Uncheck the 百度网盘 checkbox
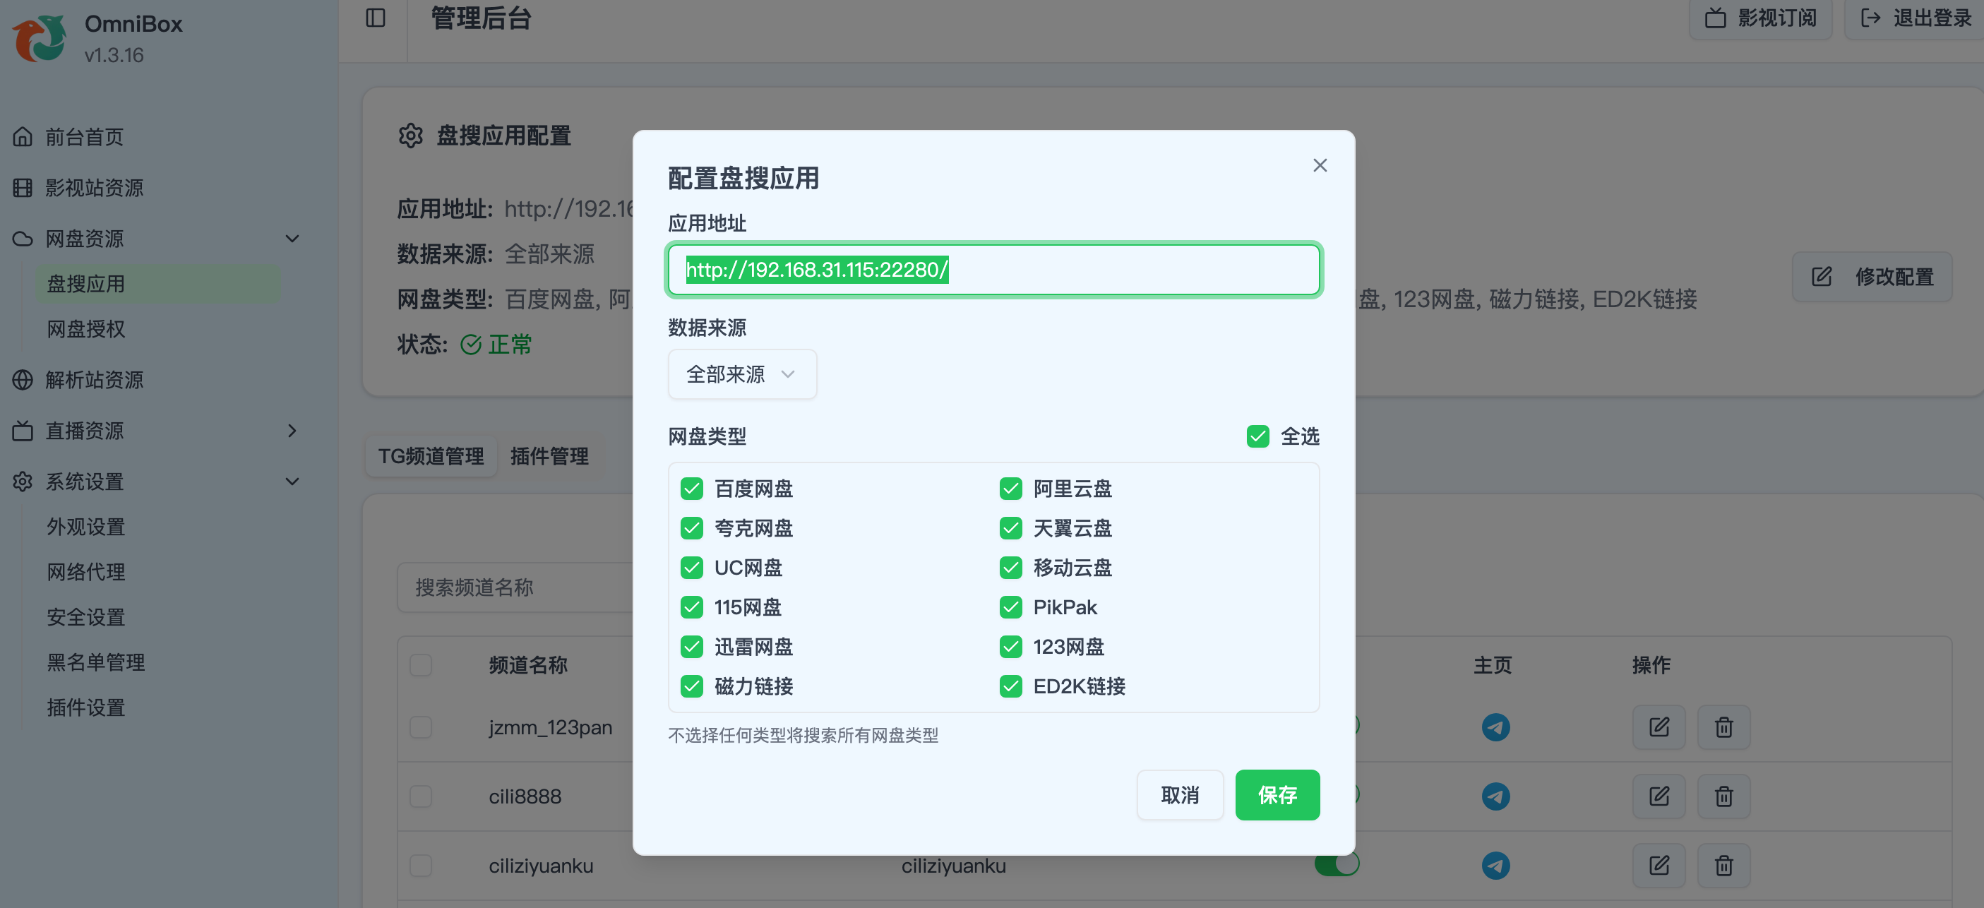This screenshot has width=1984, height=908. coord(691,489)
